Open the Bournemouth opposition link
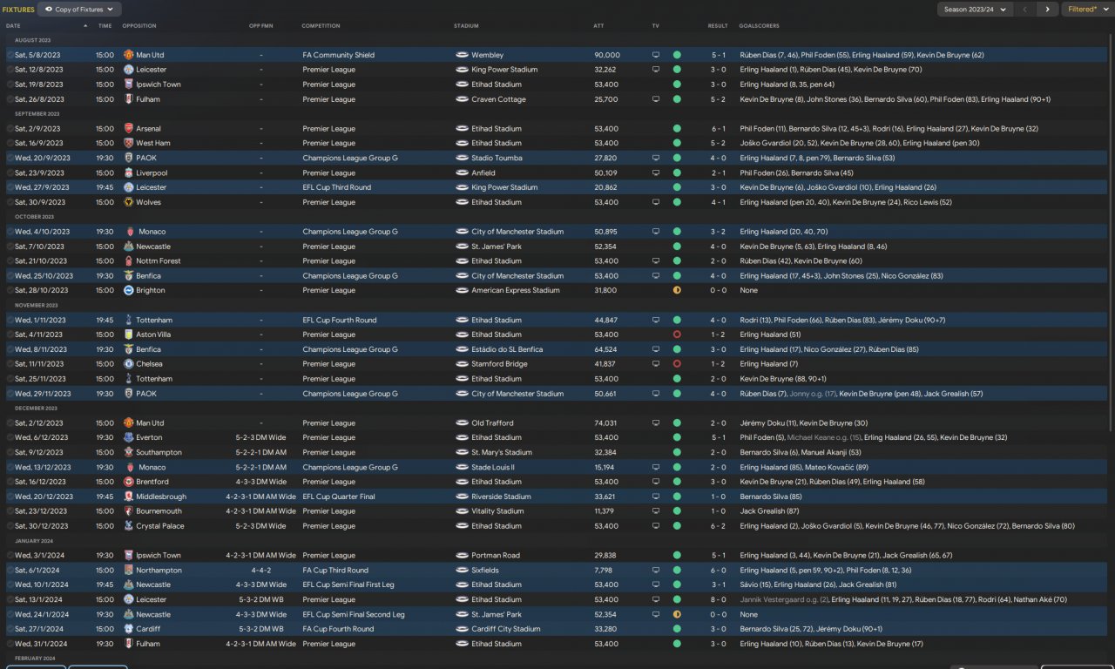Screen dimensions: 1115x669 click(159, 511)
